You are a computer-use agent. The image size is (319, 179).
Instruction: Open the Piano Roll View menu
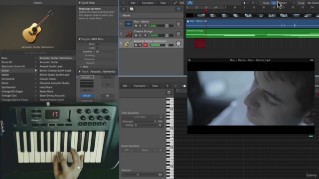(x=157, y=86)
